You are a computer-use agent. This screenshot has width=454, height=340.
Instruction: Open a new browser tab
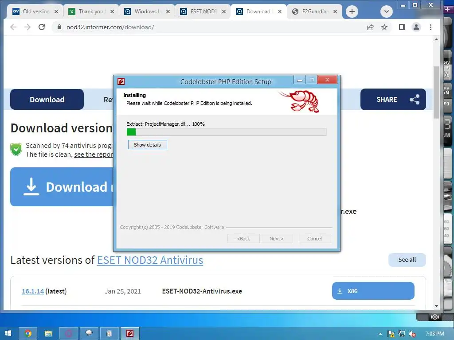352,12
